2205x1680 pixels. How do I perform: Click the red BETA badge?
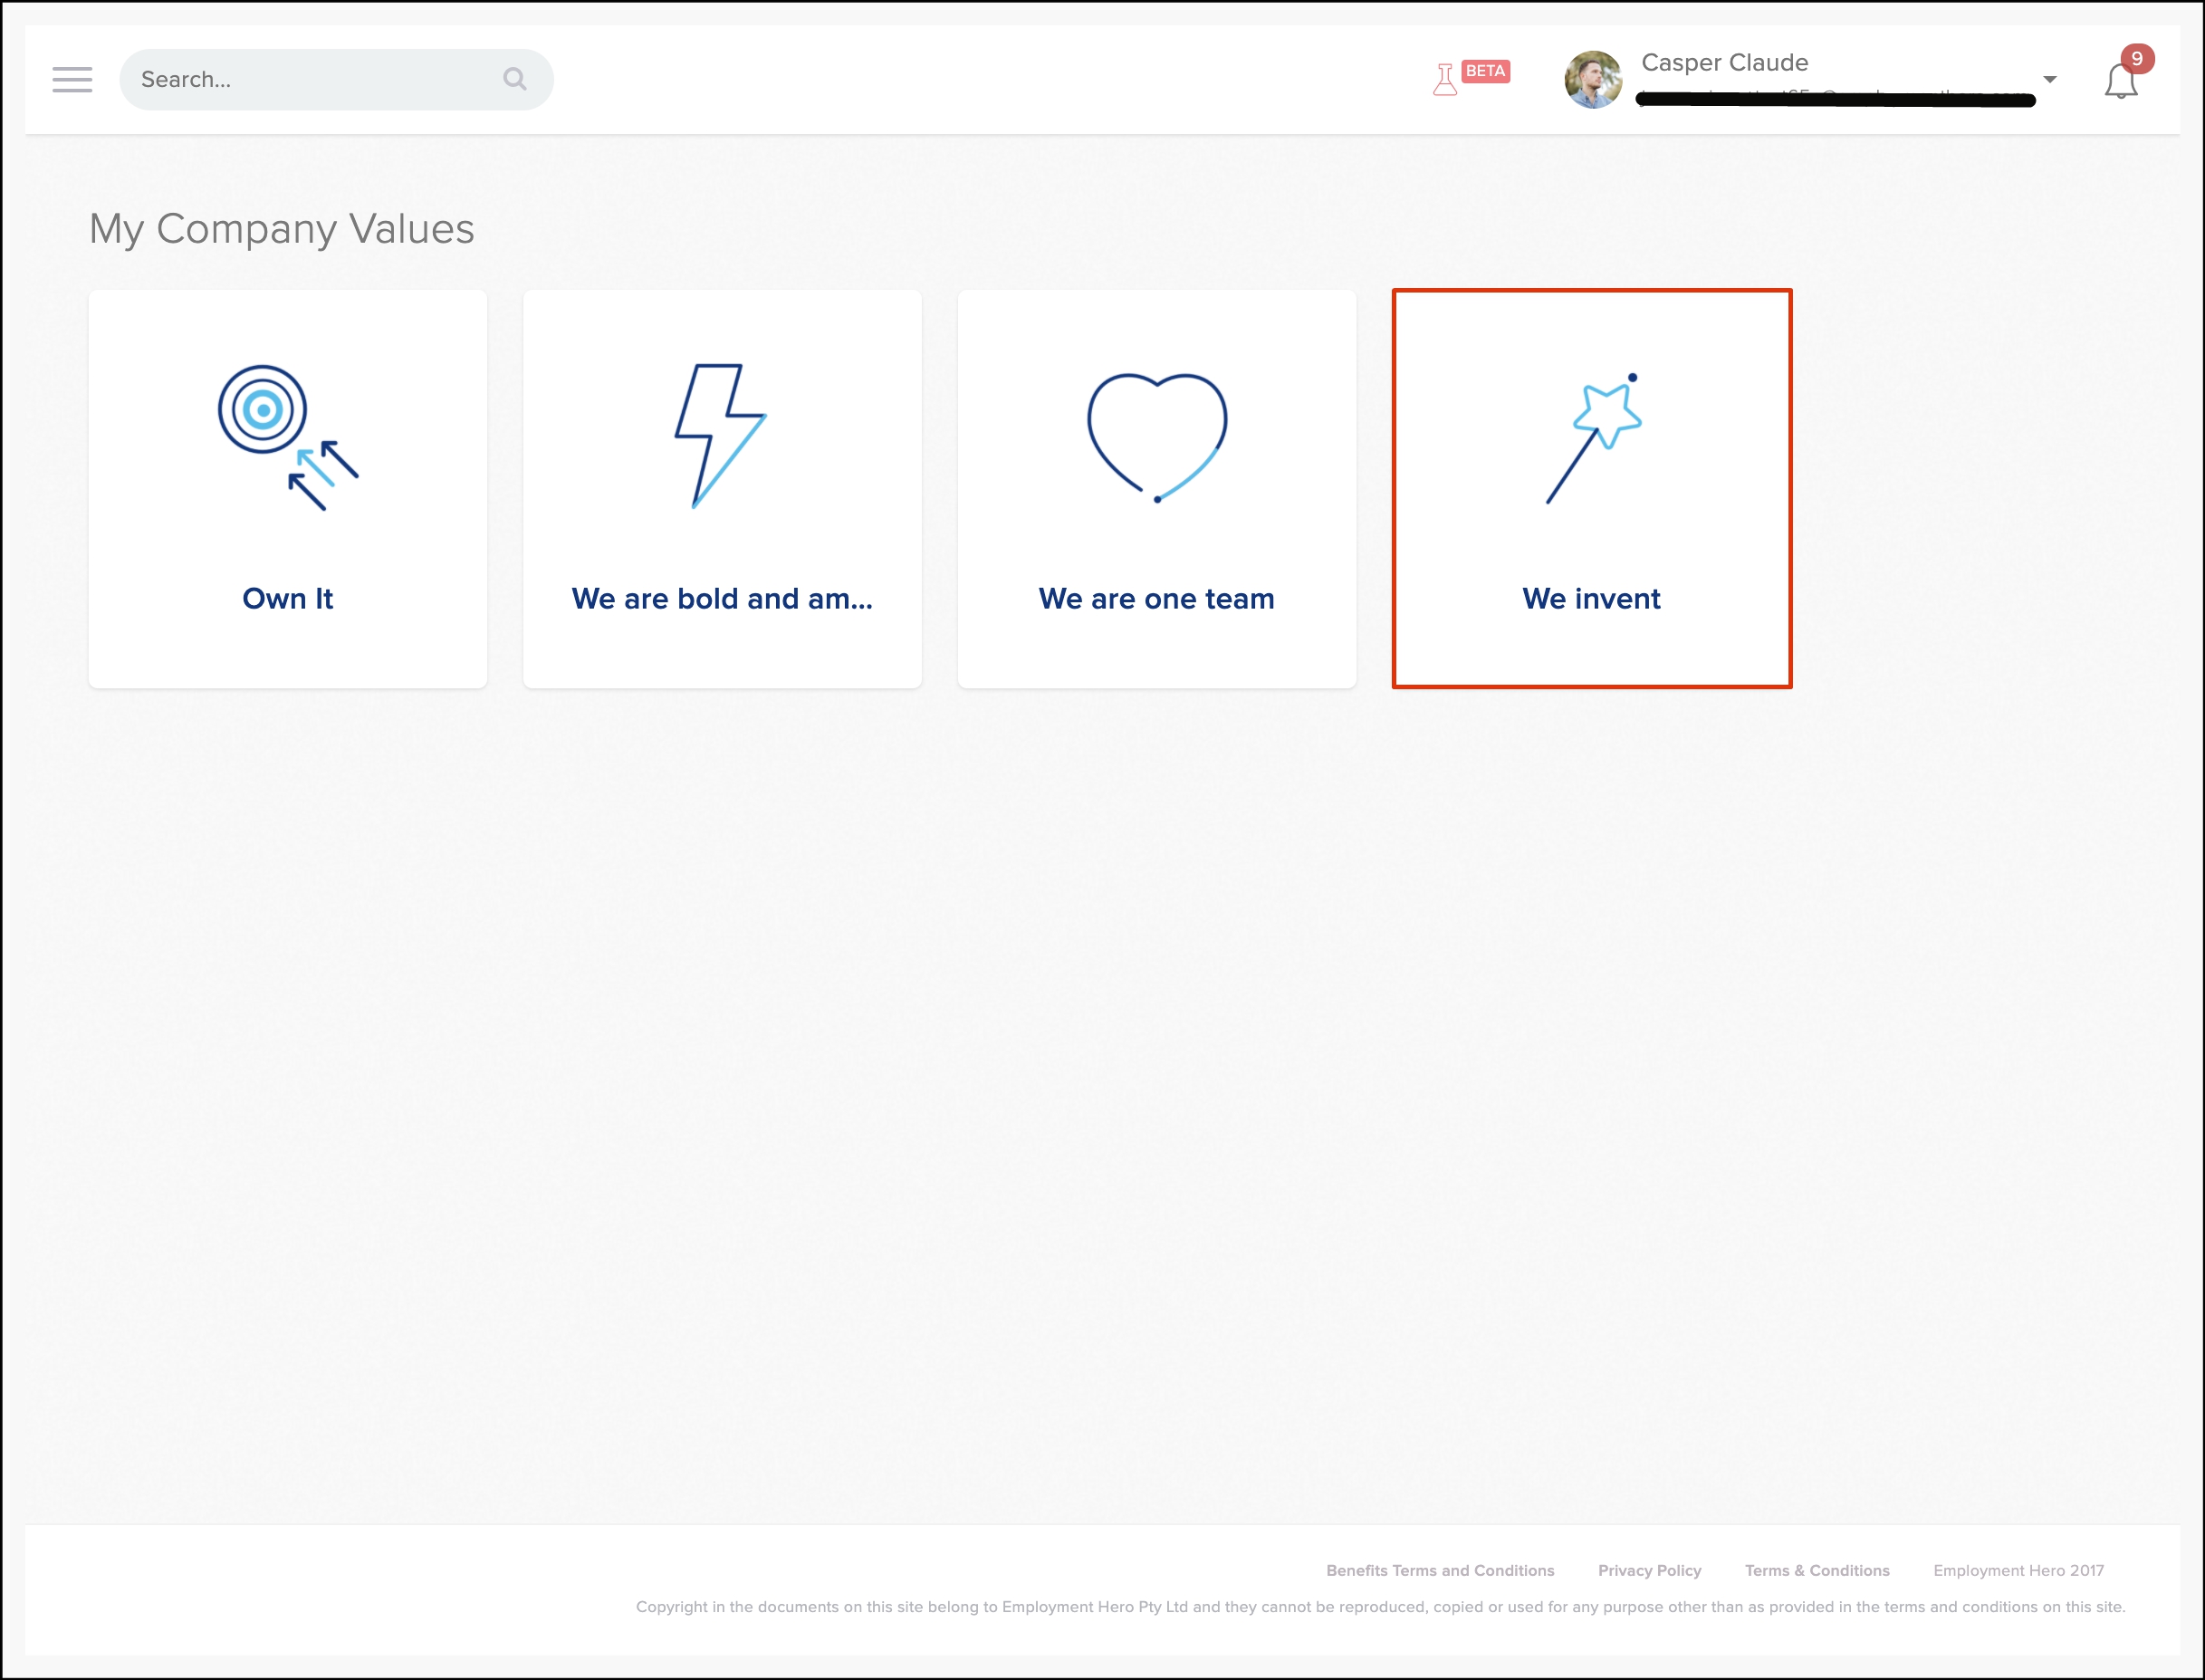(x=1485, y=71)
